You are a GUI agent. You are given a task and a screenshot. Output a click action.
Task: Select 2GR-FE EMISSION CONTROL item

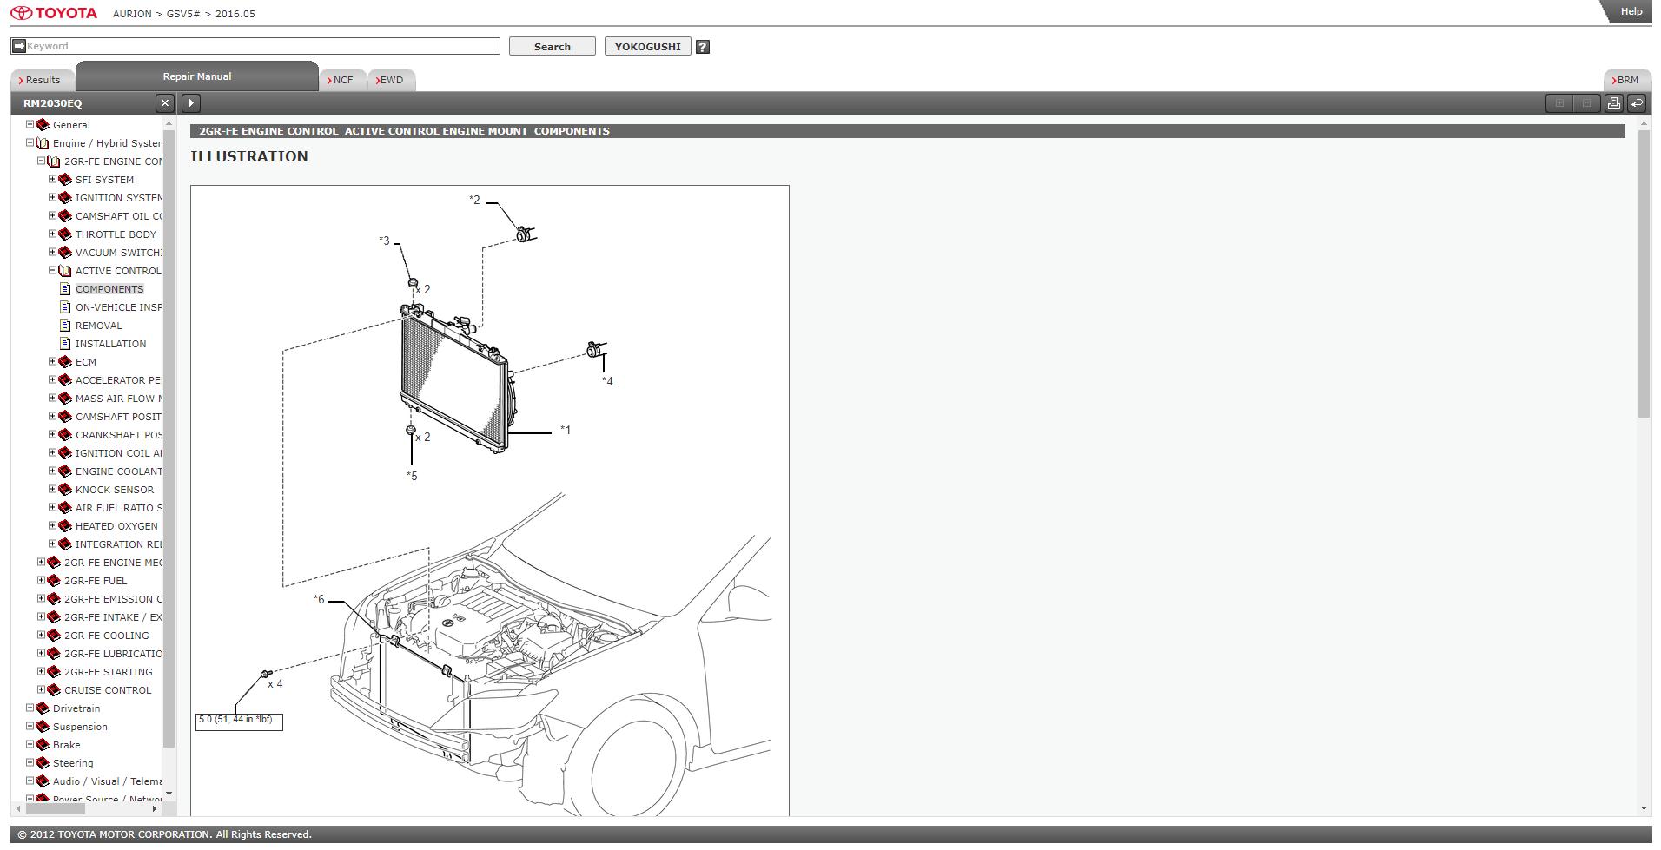[x=113, y=599]
